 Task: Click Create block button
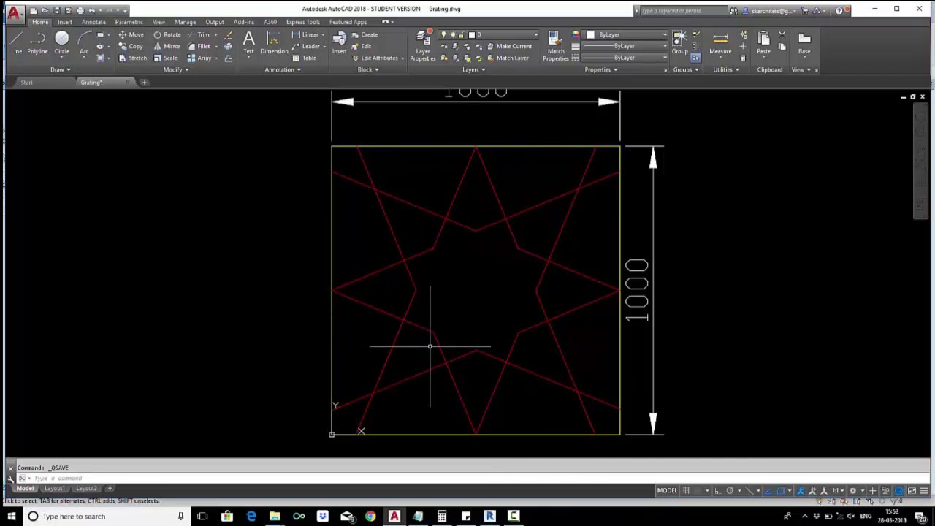(x=365, y=34)
